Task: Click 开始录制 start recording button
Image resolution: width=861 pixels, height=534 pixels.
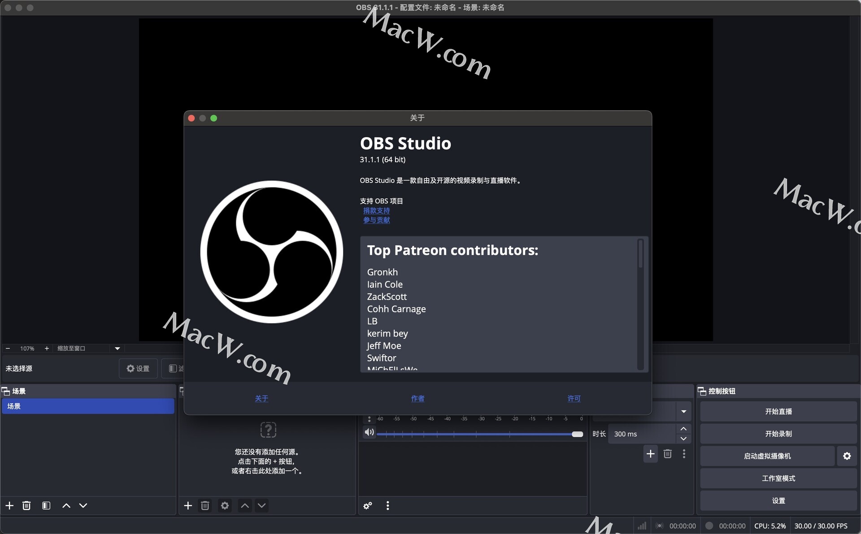Action: (778, 434)
